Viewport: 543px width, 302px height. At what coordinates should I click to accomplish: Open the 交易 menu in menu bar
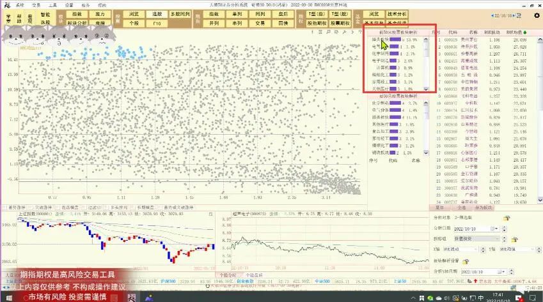pyautogui.click(x=36, y=4)
